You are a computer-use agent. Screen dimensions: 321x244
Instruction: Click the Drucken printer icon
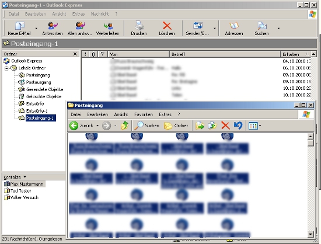click(x=139, y=28)
